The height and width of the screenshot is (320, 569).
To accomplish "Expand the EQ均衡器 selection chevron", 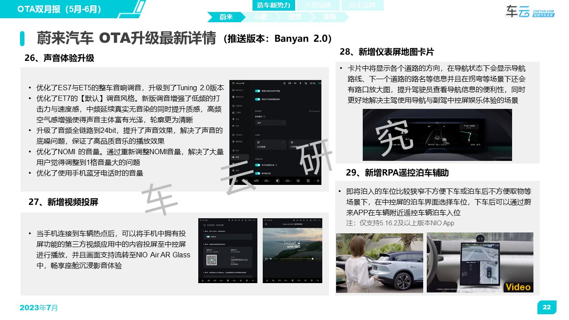I will tap(283, 142).
